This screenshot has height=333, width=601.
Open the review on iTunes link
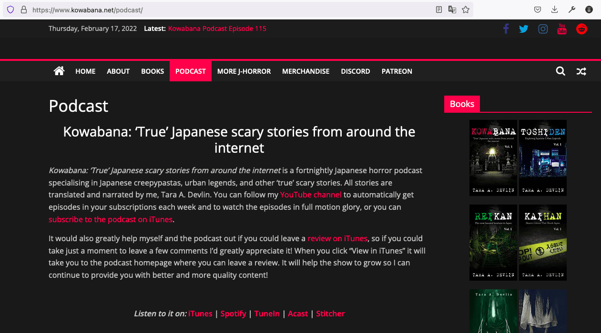click(337, 238)
